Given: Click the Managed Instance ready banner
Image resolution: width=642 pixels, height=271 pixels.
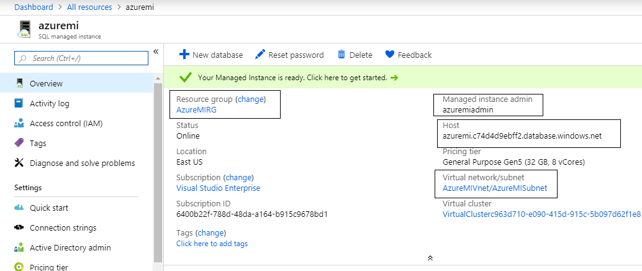Looking at the screenshot, I should click(x=402, y=77).
